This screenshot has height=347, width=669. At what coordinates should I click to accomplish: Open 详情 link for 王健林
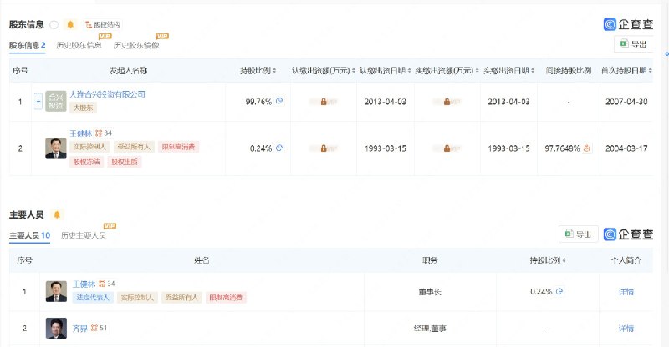pos(626,292)
